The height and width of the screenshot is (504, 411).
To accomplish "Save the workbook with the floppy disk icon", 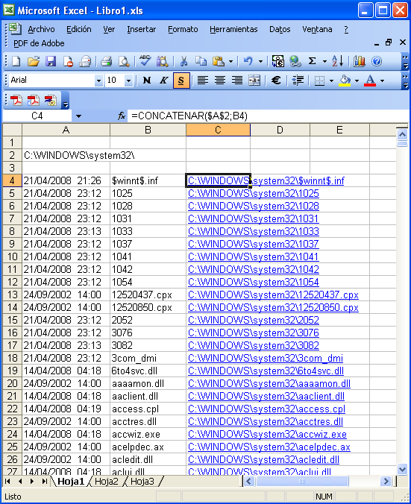I will (51, 61).
